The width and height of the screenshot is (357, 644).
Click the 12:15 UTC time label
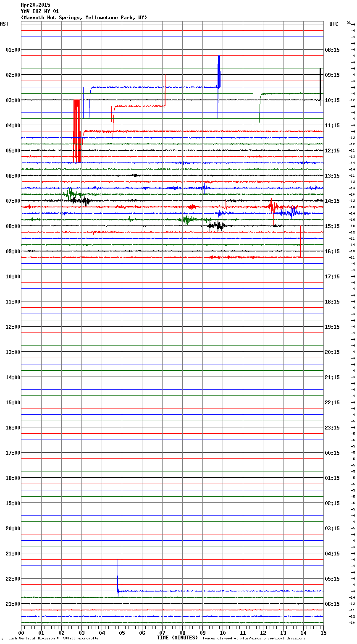[332, 150]
